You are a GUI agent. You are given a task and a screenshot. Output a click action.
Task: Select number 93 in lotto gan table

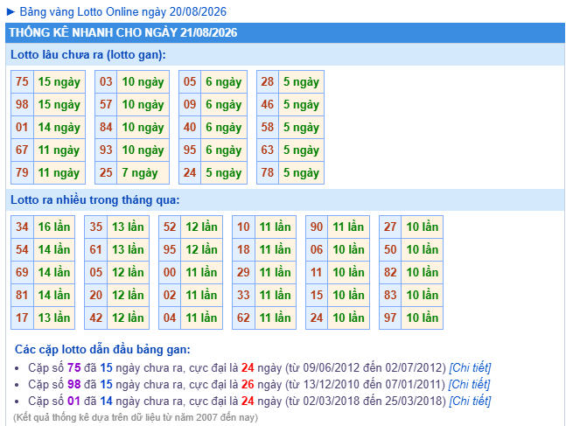tap(106, 150)
